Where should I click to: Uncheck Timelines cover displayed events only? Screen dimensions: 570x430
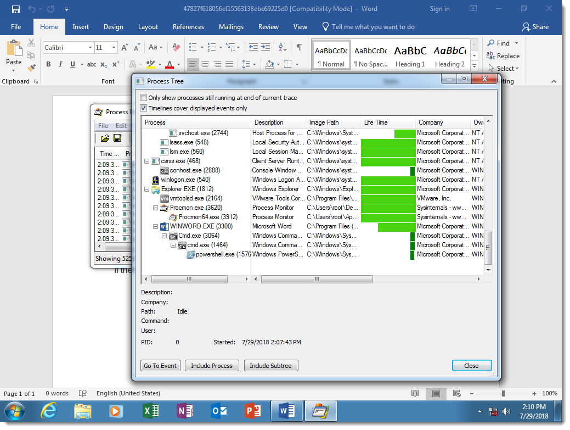coord(144,108)
